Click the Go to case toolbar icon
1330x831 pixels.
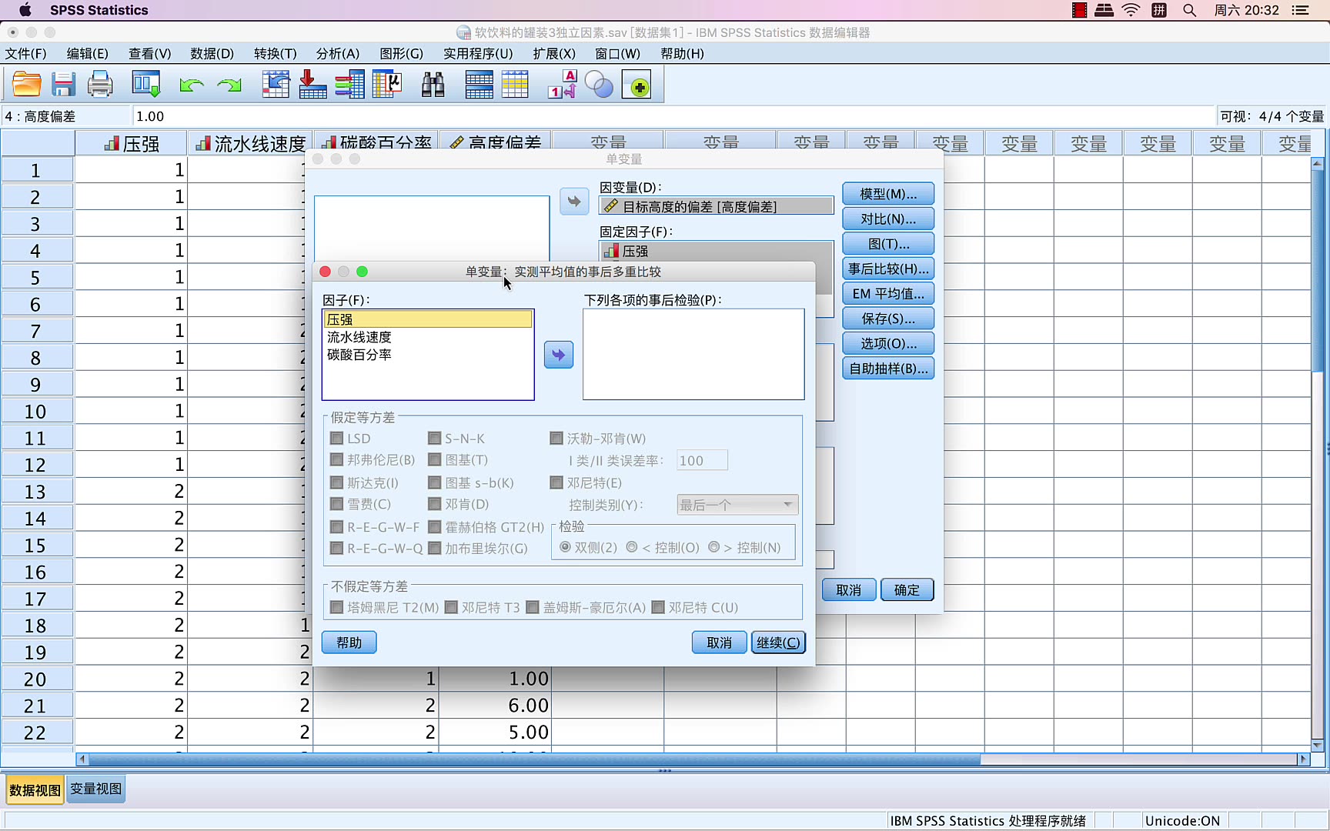coord(276,84)
